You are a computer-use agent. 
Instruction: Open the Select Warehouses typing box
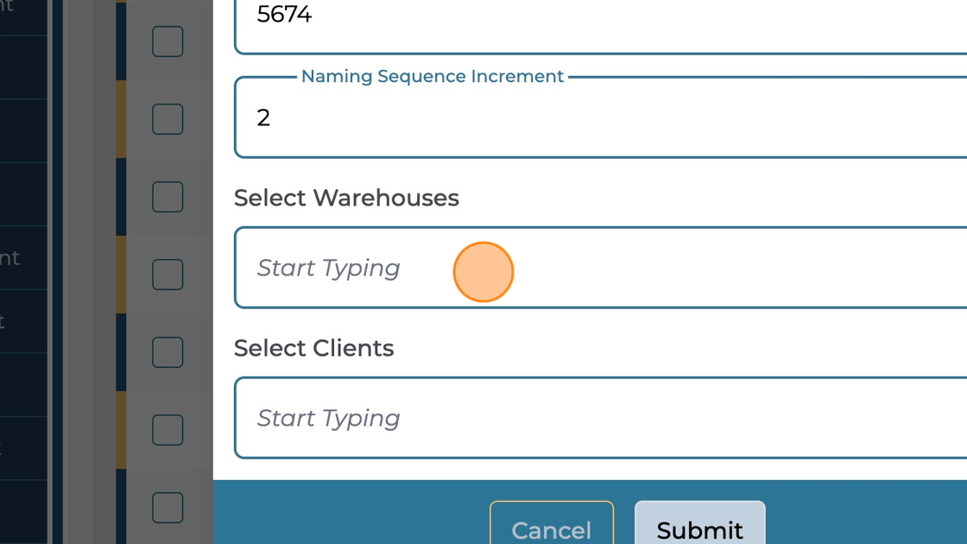tap(596, 268)
